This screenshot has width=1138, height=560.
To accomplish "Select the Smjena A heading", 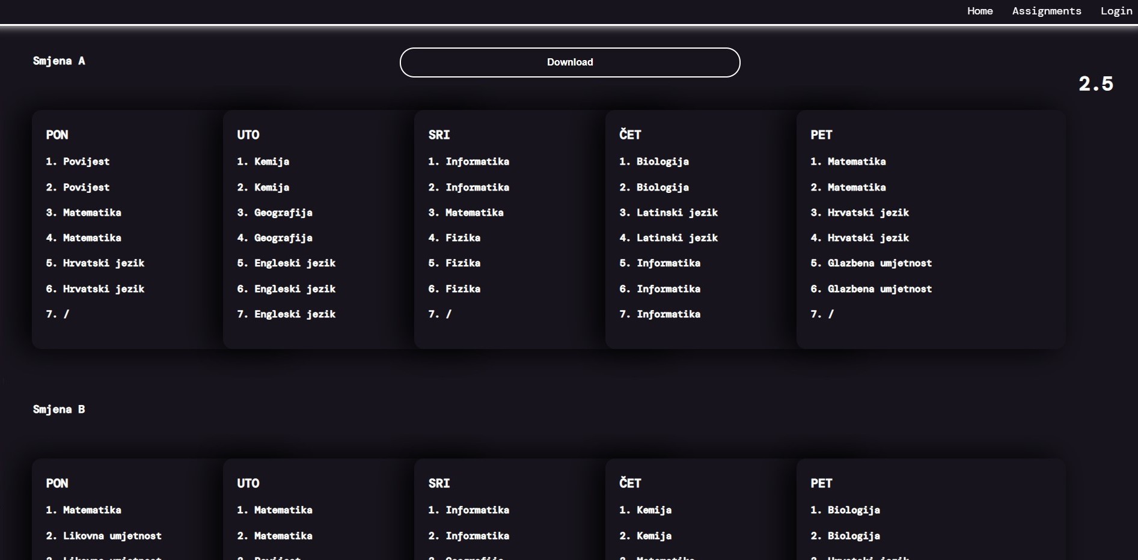I will coord(59,61).
